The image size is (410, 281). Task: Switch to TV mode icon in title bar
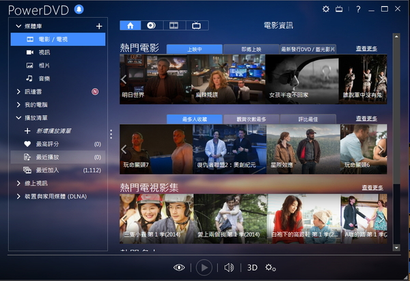(x=339, y=10)
